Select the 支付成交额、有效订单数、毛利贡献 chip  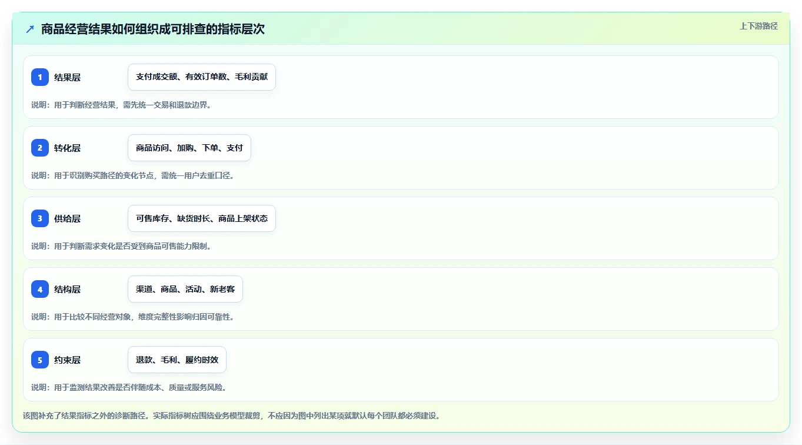click(202, 77)
